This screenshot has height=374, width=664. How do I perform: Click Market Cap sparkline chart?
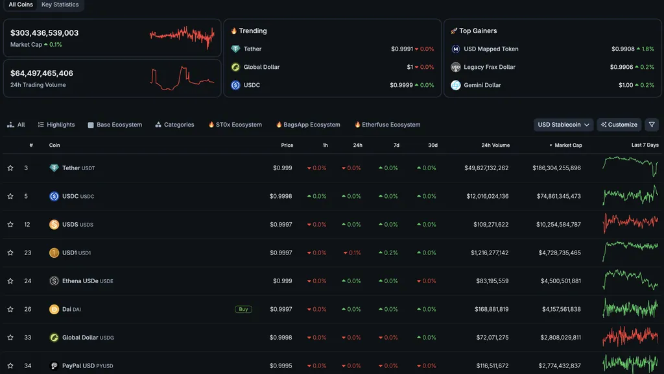tap(182, 37)
